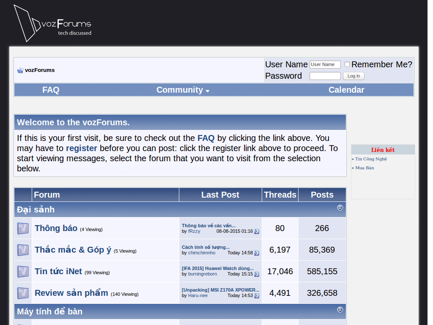Click the Liên kết sidebar heading
Image resolution: width=433 pixels, height=325 pixels.
click(383, 150)
